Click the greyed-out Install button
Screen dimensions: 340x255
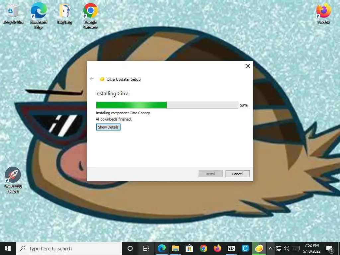click(x=210, y=174)
